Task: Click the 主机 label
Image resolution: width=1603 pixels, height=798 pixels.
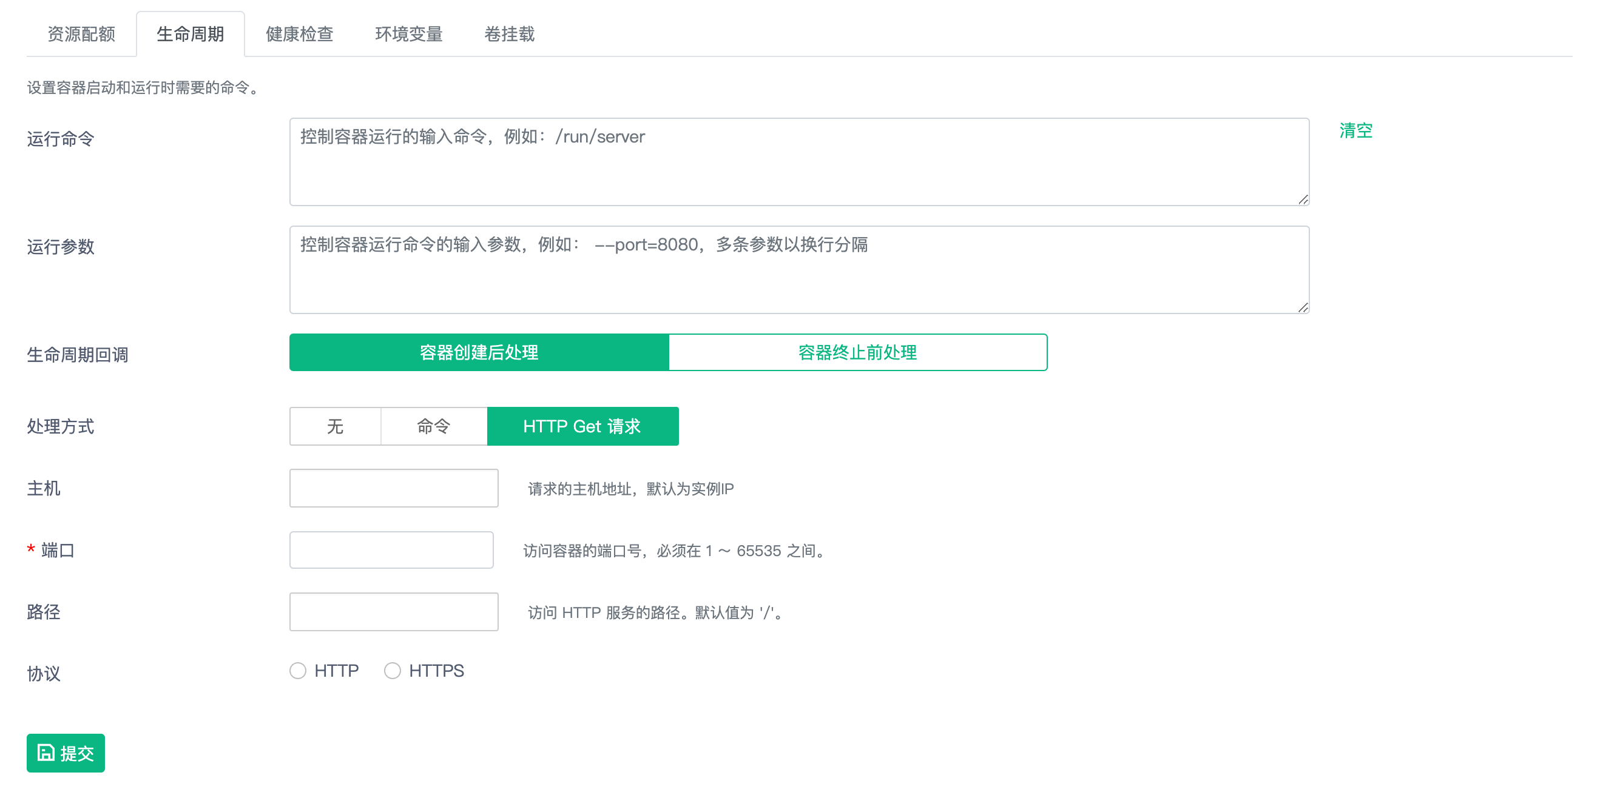Action: [44, 488]
